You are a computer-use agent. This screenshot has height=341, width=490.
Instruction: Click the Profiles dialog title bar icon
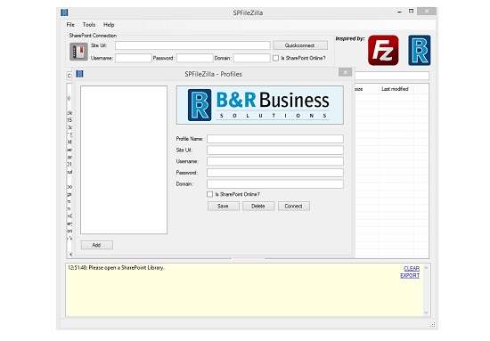[x=79, y=74]
